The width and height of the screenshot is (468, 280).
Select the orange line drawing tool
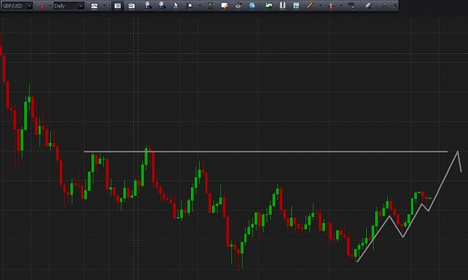pyautogui.click(x=311, y=5)
